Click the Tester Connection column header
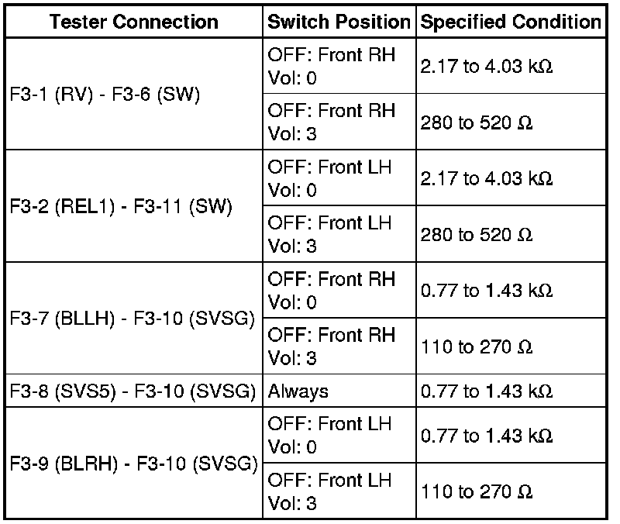The height and width of the screenshot is (524, 620). click(133, 22)
